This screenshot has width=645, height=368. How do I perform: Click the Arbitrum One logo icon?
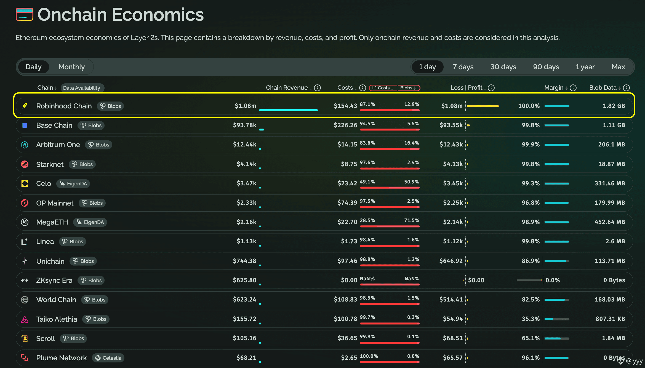(x=25, y=145)
